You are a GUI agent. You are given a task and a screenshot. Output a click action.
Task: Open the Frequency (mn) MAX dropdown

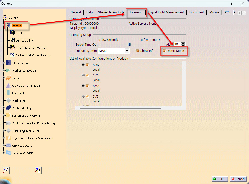(x=127, y=51)
